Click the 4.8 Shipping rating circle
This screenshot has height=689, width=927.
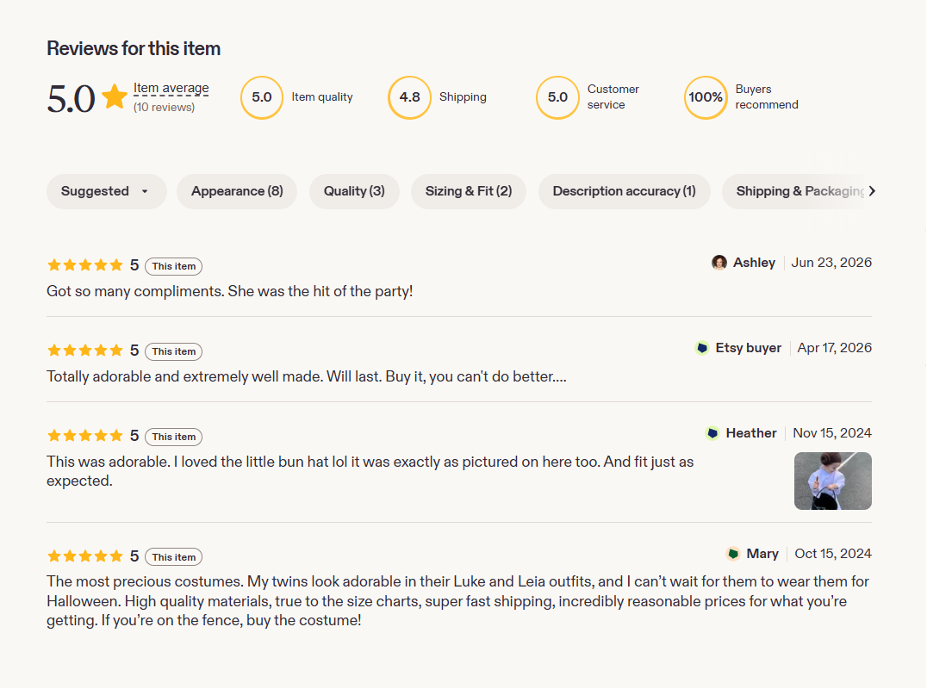[x=410, y=97]
